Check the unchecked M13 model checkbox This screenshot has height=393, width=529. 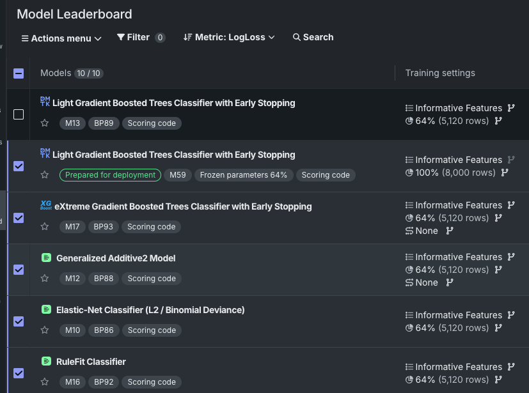pos(19,114)
